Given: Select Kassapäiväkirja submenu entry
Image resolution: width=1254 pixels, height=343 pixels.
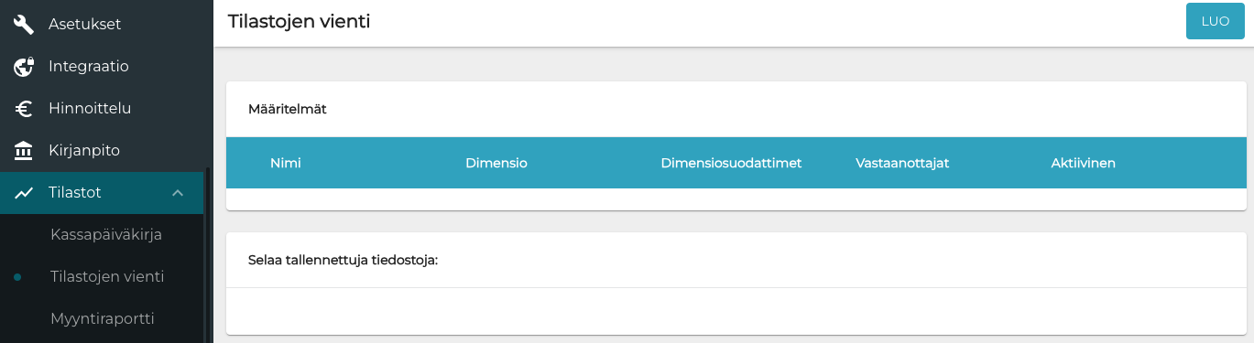Looking at the screenshot, I should (106, 234).
